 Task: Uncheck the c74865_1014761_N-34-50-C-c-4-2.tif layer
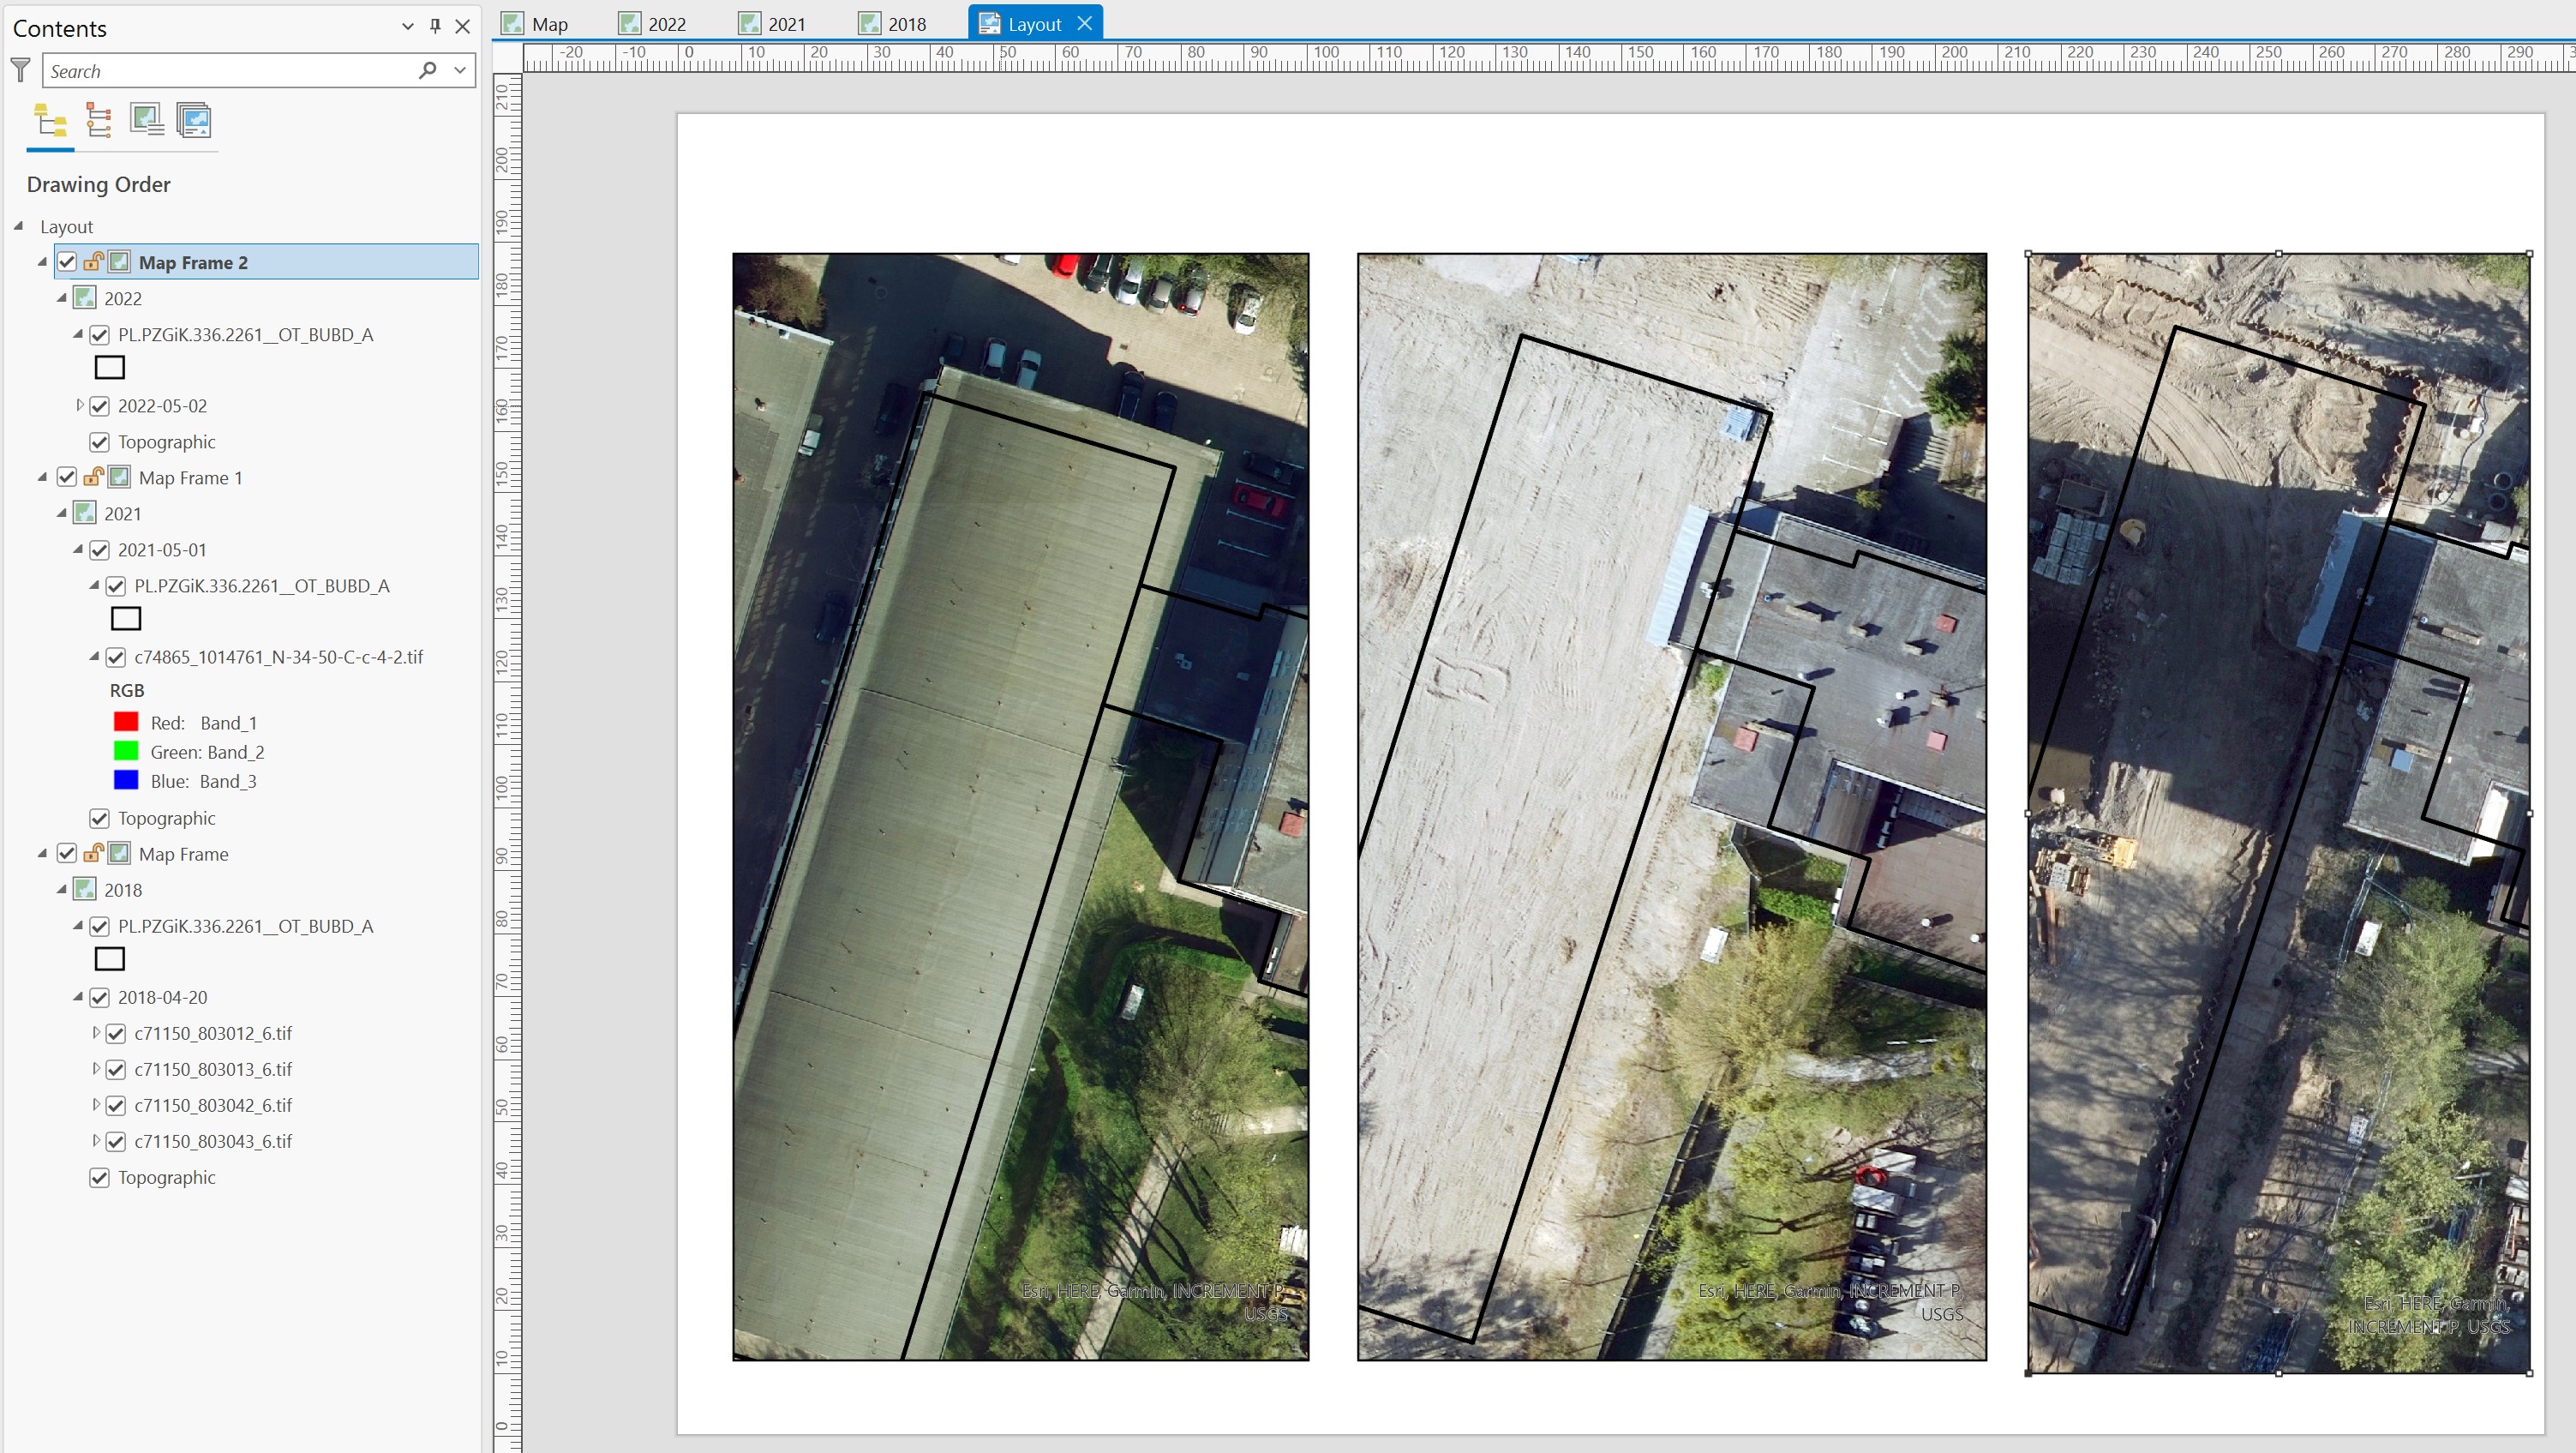(116, 657)
